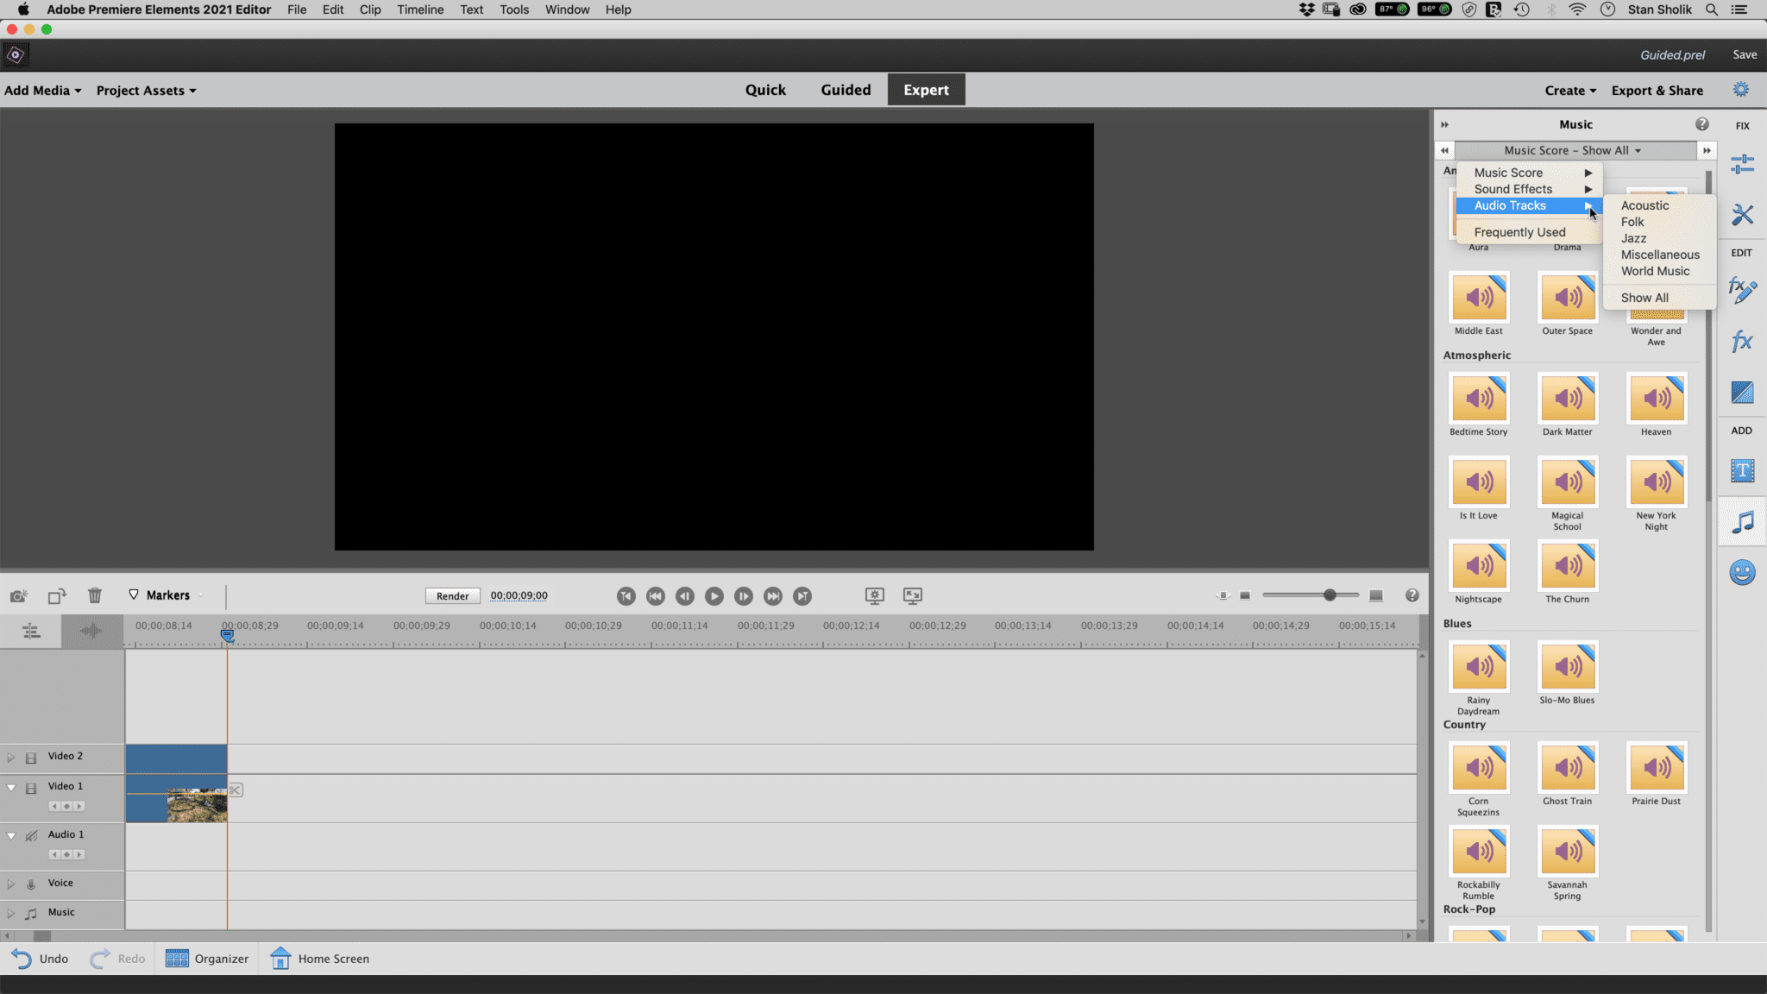Image resolution: width=1767 pixels, height=994 pixels.
Task: Select Frequently Used menu entry
Action: click(1529, 232)
